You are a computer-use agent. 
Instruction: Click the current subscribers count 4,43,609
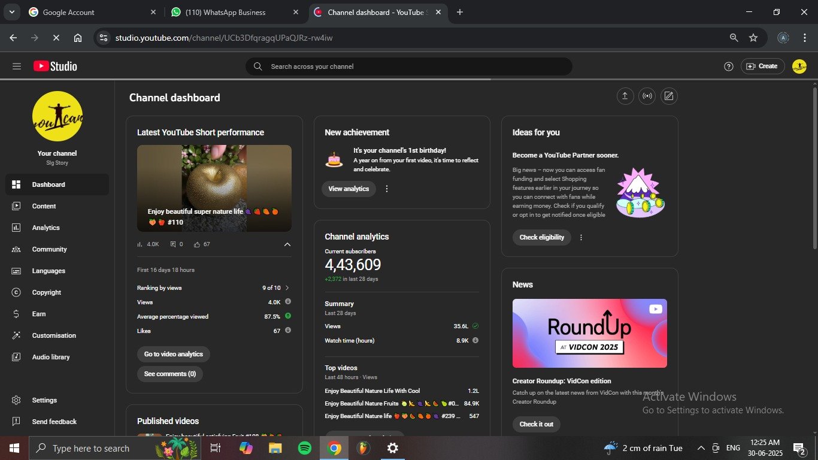[x=353, y=265]
